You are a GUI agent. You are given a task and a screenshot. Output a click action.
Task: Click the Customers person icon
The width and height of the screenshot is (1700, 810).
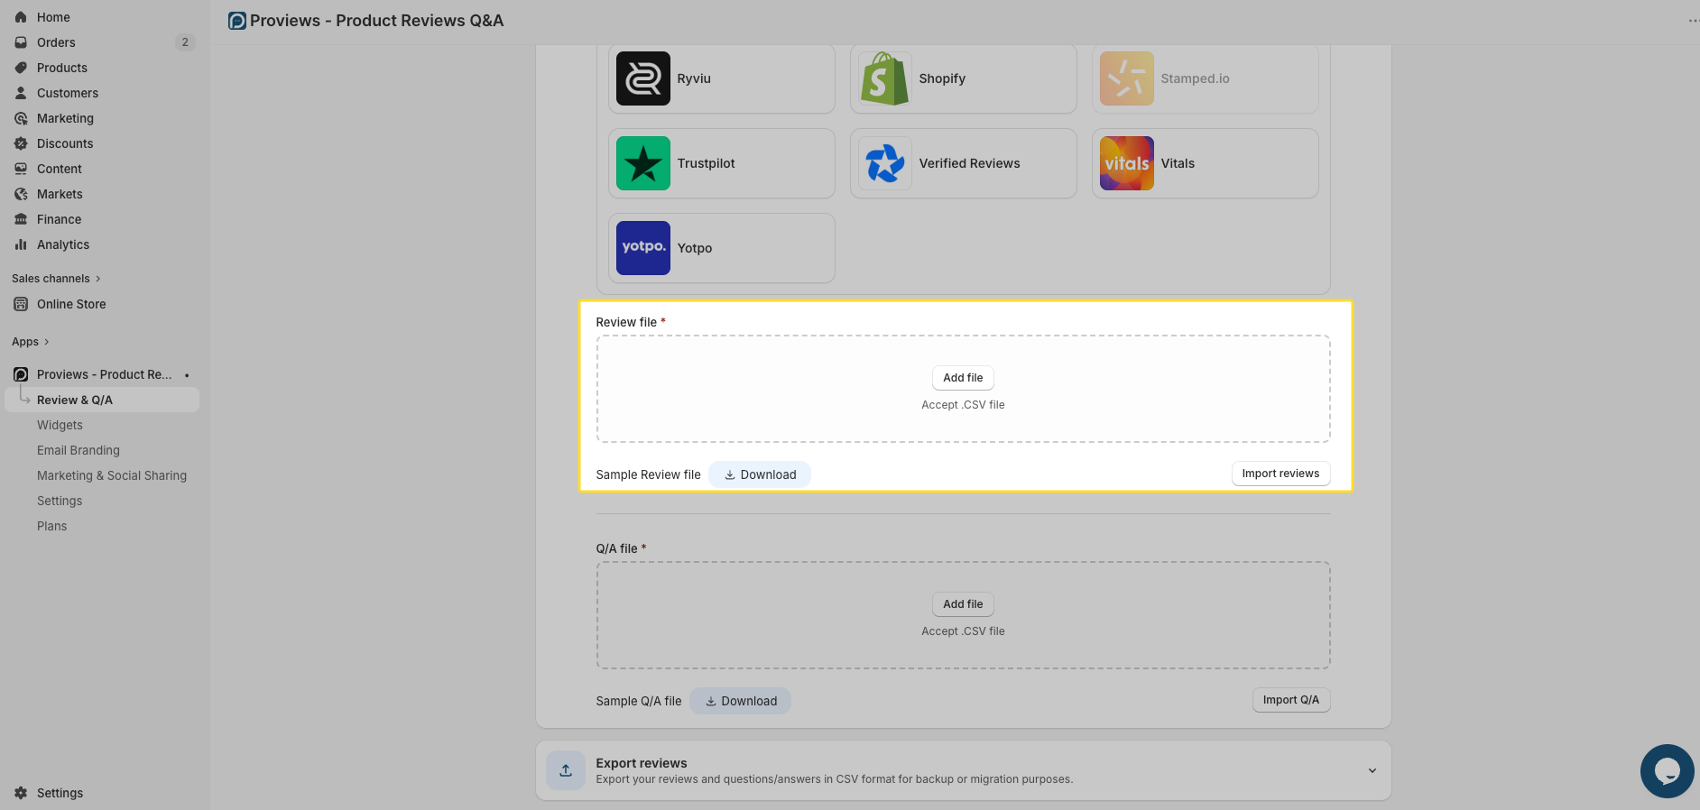(21, 93)
